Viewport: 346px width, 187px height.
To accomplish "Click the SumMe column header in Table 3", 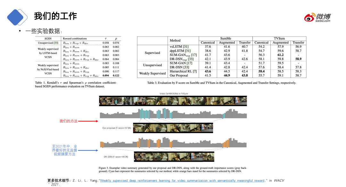I will coord(226,38).
